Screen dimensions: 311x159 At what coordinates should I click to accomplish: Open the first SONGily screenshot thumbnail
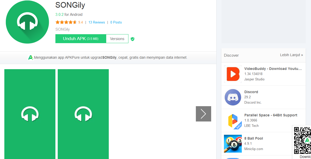(x=30, y=114)
